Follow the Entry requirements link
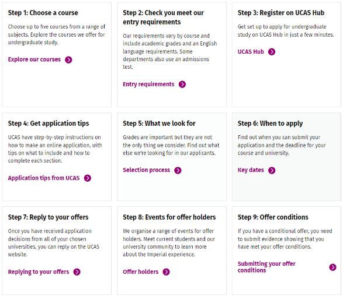 click(148, 84)
